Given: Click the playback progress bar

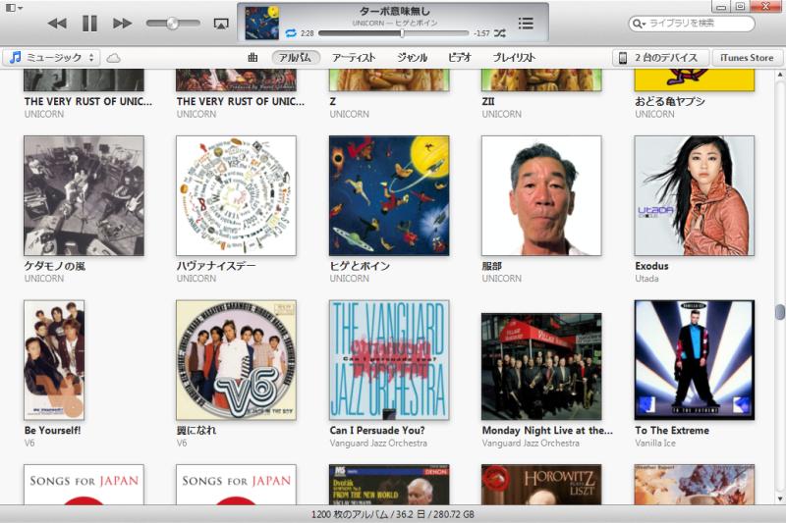Looking at the screenshot, I should click(394, 33).
